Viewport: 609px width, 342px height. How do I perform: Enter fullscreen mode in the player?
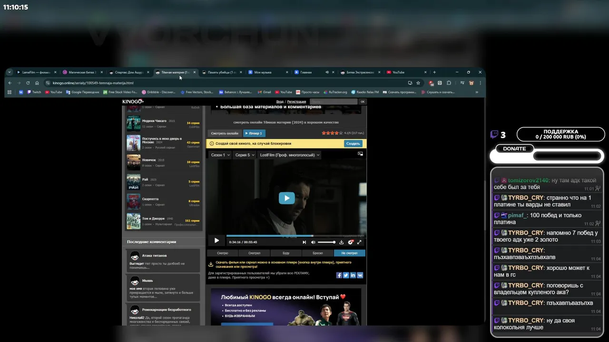coord(359,242)
